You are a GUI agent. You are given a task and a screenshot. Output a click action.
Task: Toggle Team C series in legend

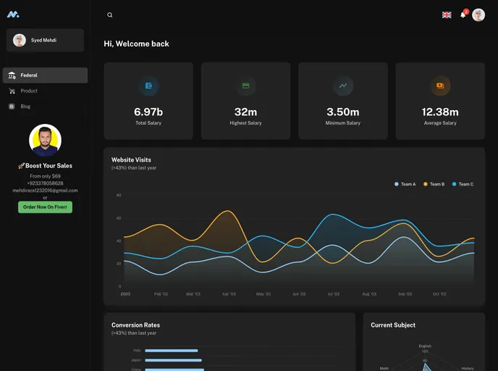pos(463,184)
